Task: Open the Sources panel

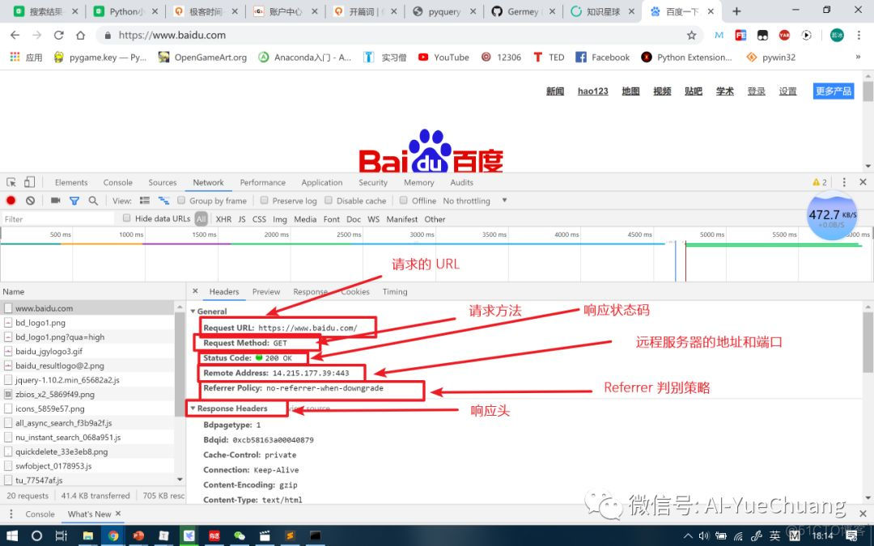Action: point(162,182)
